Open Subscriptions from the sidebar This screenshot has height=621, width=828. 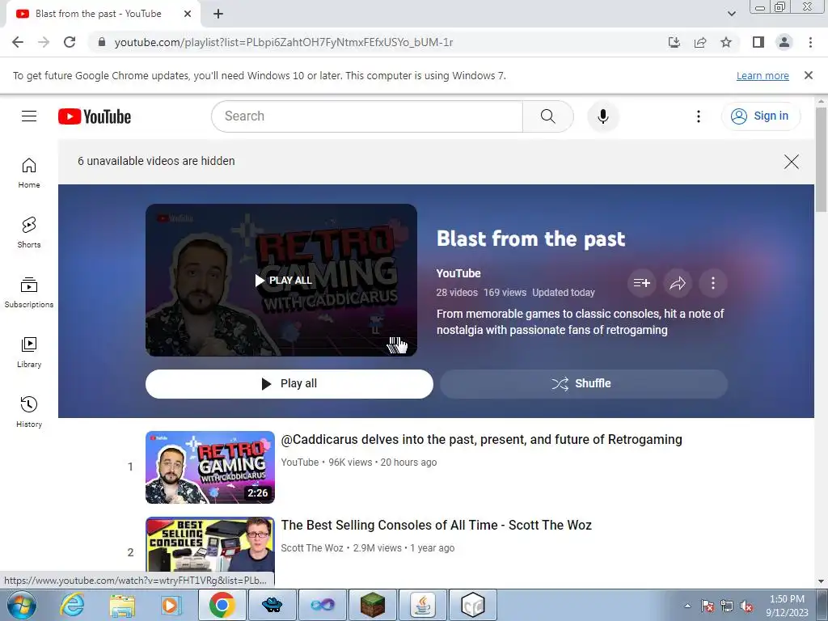tap(29, 293)
